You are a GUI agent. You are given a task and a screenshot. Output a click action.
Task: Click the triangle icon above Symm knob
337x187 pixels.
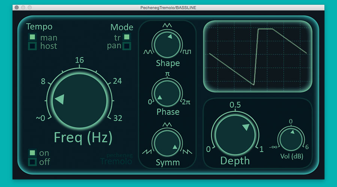(167, 125)
